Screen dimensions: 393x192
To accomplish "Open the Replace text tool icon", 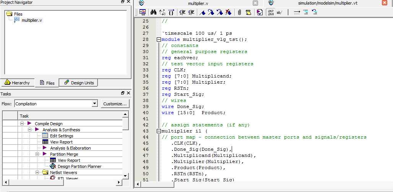I will click(162, 12).
